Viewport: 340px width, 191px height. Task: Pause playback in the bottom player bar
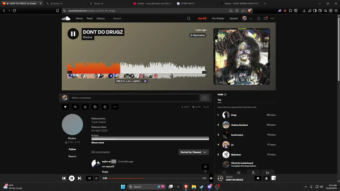(x=72, y=178)
